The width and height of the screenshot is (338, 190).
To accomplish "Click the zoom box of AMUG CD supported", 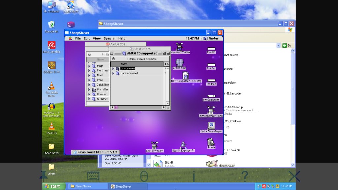I will click(x=164, y=53).
